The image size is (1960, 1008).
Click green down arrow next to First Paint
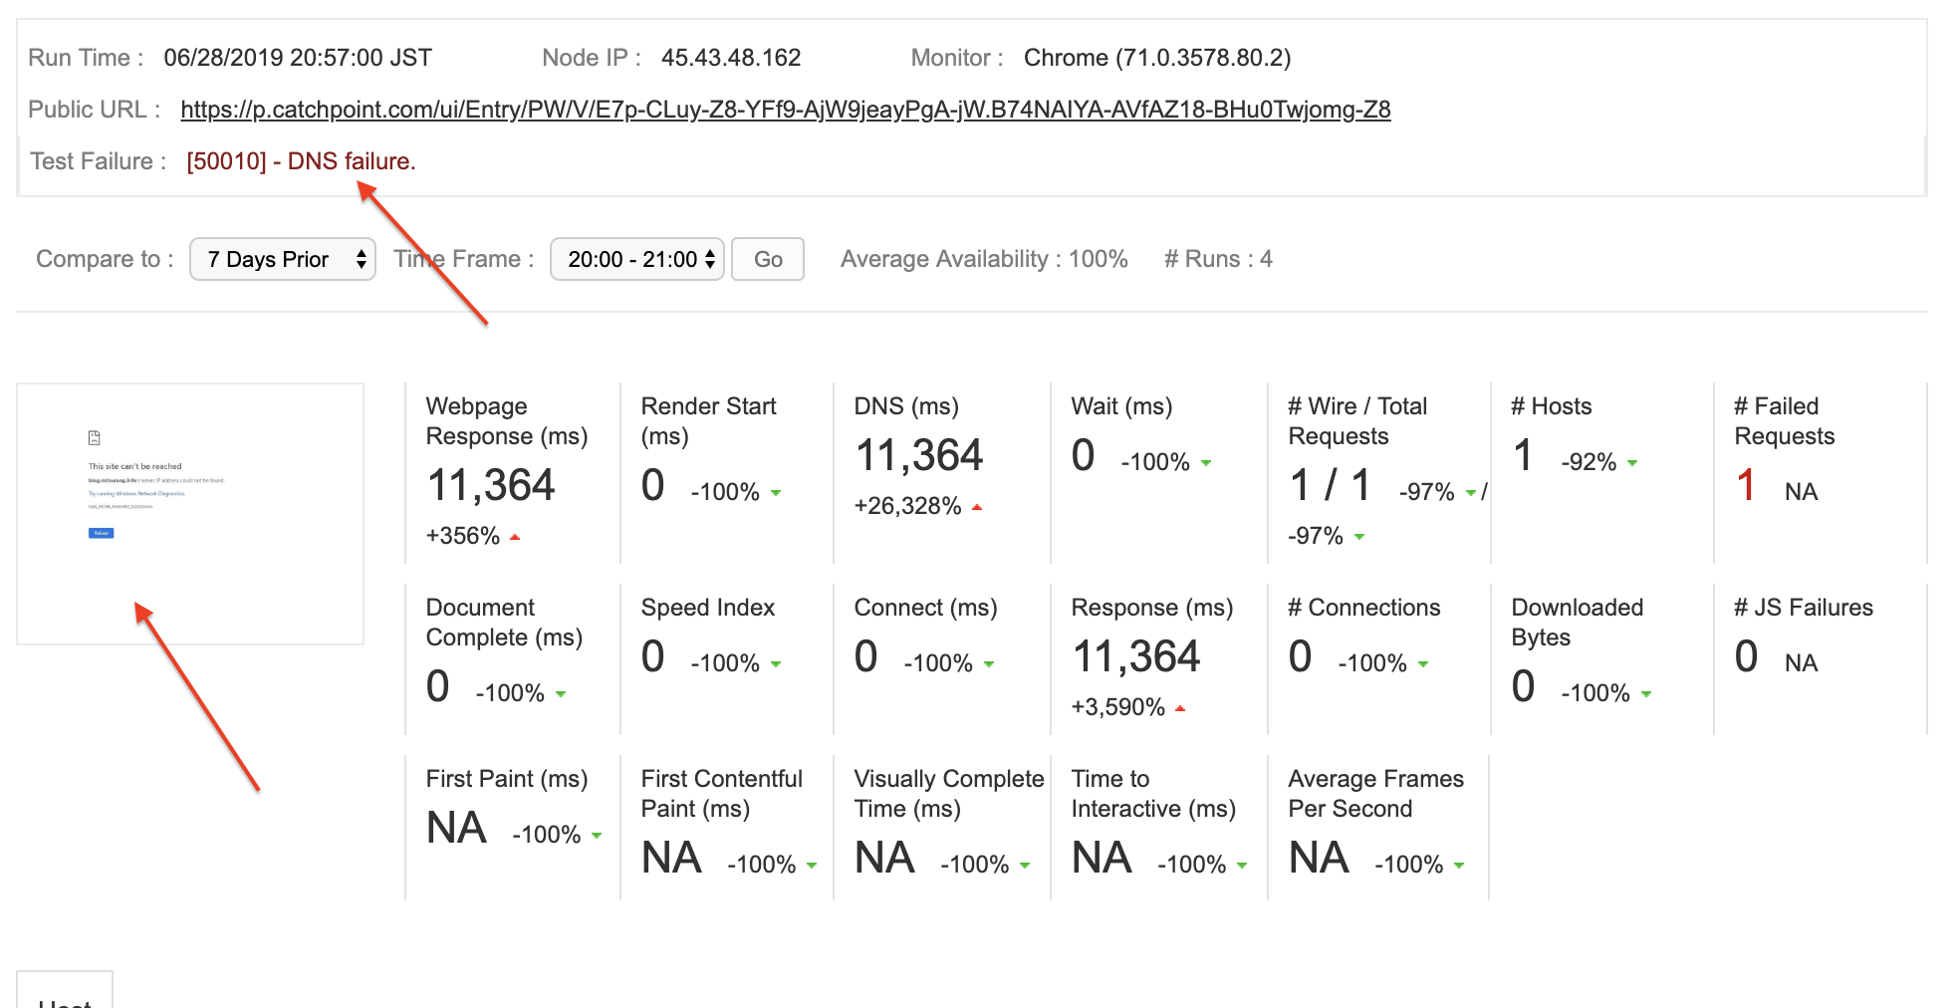[597, 836]
